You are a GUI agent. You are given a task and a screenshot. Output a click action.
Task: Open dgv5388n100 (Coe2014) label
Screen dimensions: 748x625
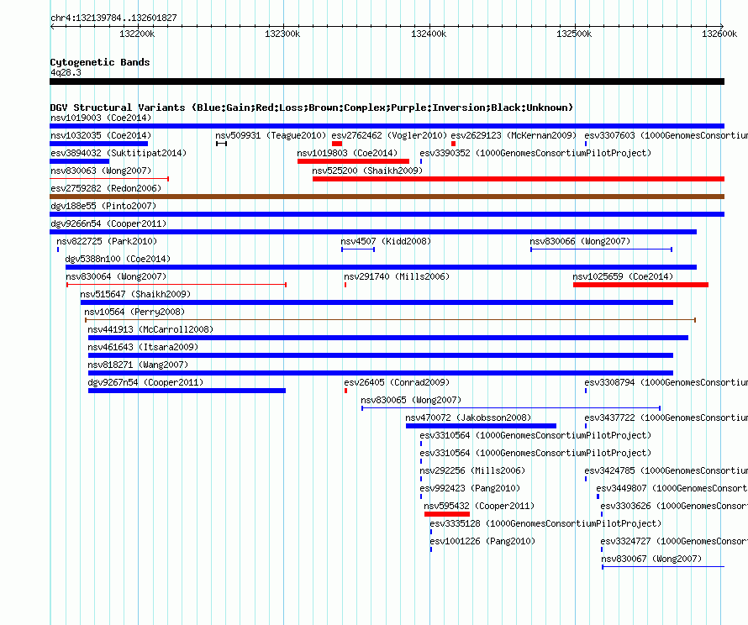[118, 259]
